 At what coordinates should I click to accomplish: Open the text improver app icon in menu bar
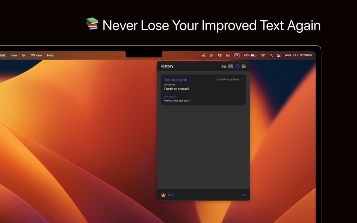pyautogui.click(x=203, y=55)
